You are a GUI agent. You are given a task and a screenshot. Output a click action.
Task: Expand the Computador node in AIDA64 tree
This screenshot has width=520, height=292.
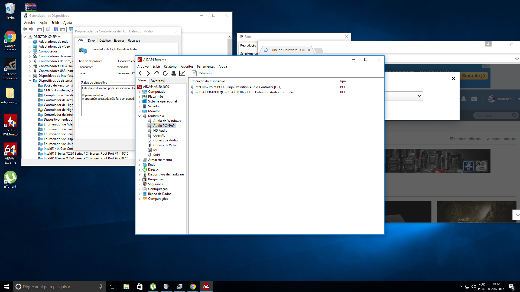pyautogui.click(x=139, y=92)
